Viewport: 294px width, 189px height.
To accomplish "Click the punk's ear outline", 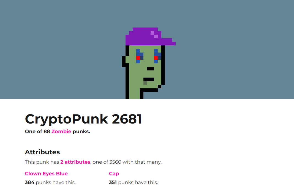I will click(124, 61).
